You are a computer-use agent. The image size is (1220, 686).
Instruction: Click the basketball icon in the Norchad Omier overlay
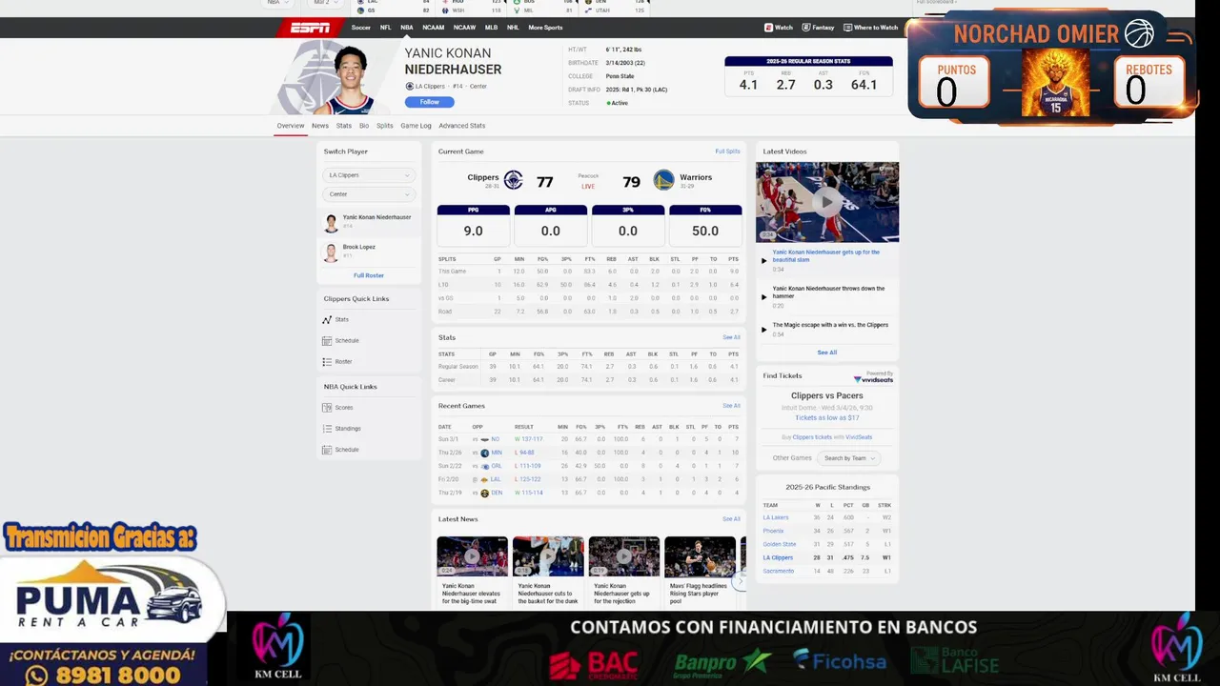click(x=1139, y=33)
